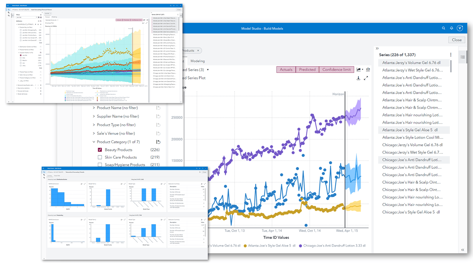This screenshot has height=268, width=473.
Task: Open search from the top blue bar
Action: pyautogui.click(x=443, y=28)
